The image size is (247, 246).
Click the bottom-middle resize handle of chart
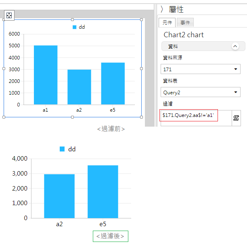pos(73,117)
